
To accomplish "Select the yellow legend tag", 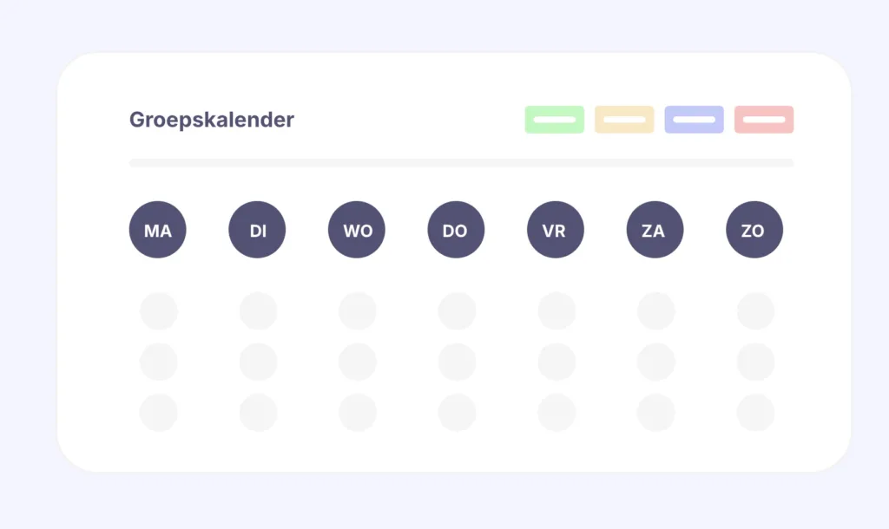I will point(624,120).
